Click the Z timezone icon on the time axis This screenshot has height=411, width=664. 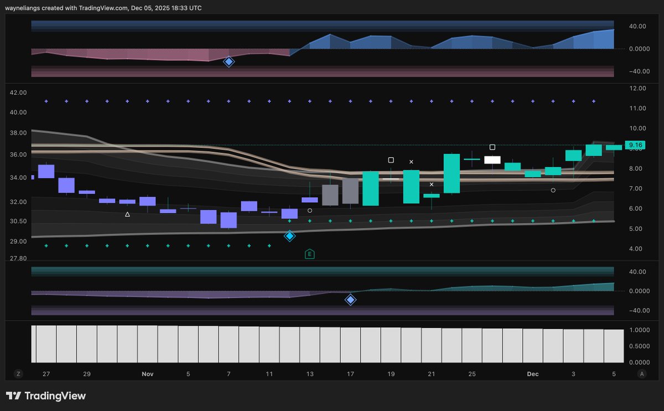pos(18,374)
